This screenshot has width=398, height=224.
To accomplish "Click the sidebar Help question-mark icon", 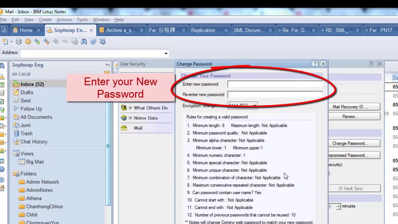I will [2, 180].
